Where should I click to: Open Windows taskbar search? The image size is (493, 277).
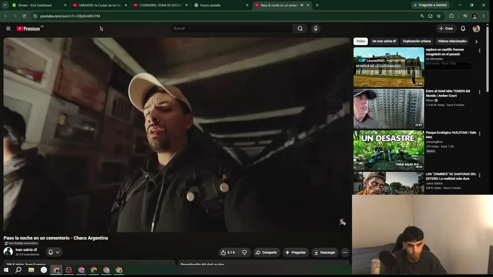tap(18, 270)
